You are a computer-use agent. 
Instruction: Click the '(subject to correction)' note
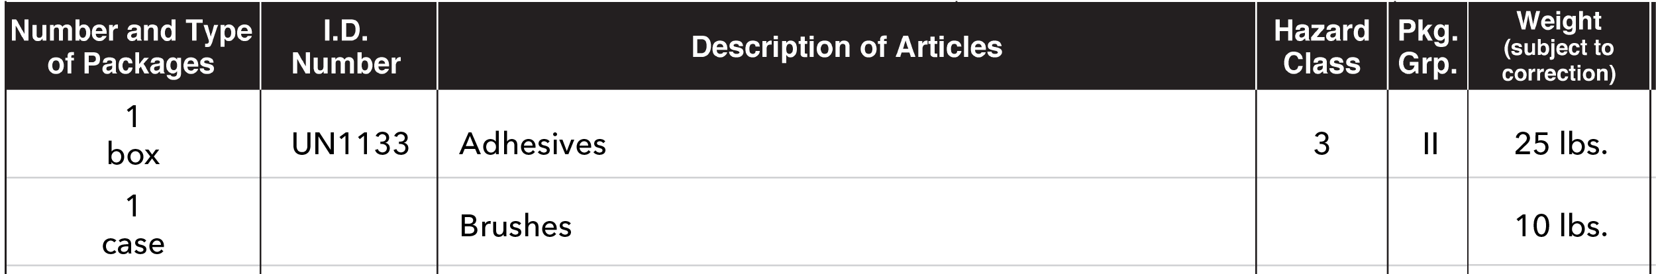[1559, 60]
